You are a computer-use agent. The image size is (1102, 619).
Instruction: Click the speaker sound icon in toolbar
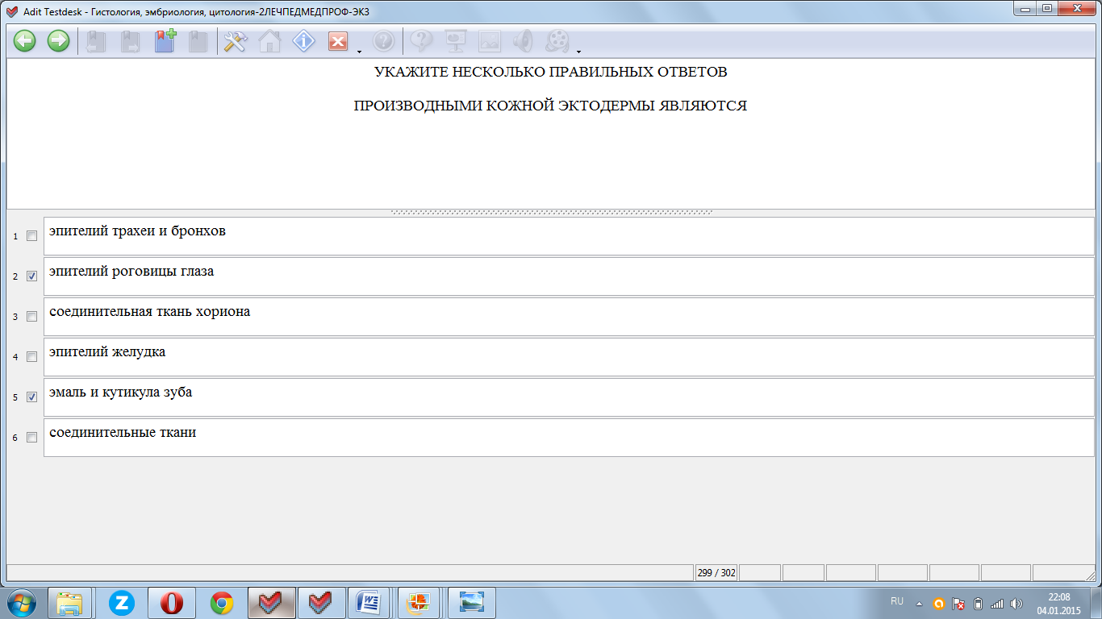click(x=524, y=41)
